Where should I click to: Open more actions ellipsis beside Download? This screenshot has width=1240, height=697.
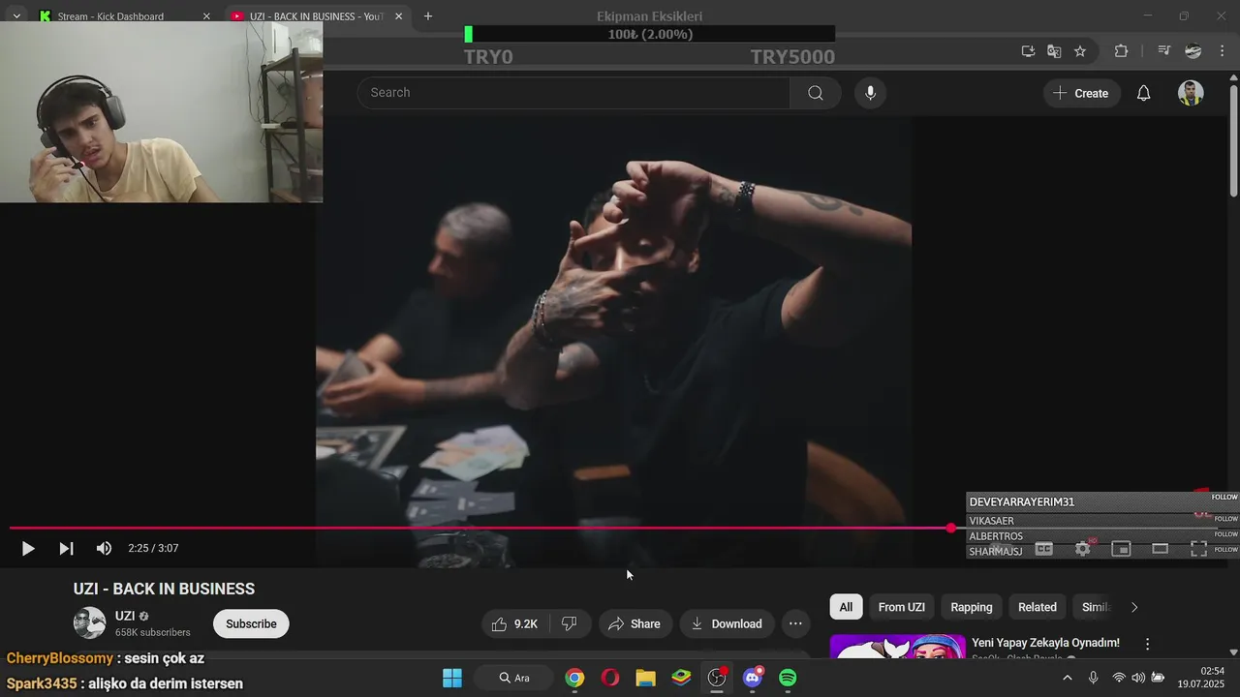[795, 624]
